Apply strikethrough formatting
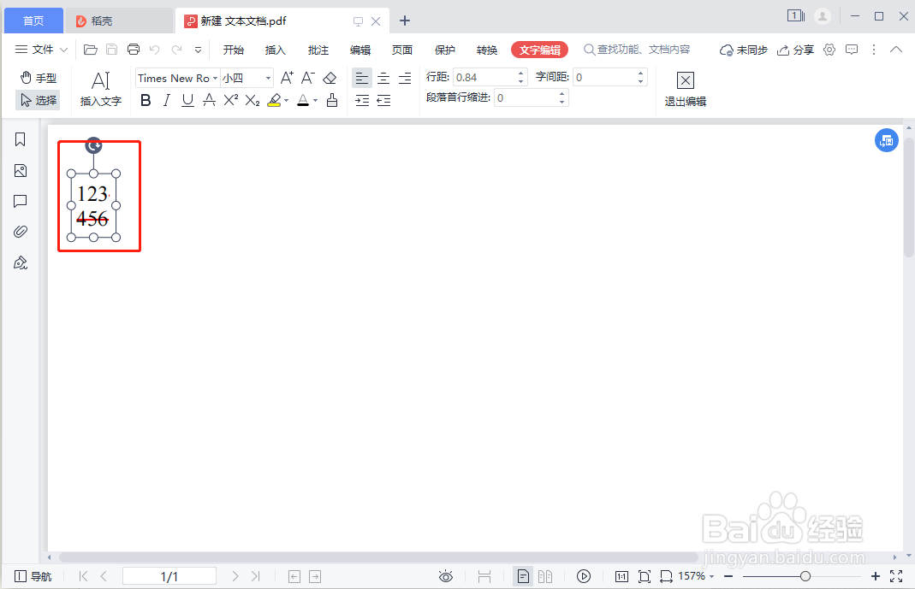This screenshot has width=915, height=589. tap(209, 100)
